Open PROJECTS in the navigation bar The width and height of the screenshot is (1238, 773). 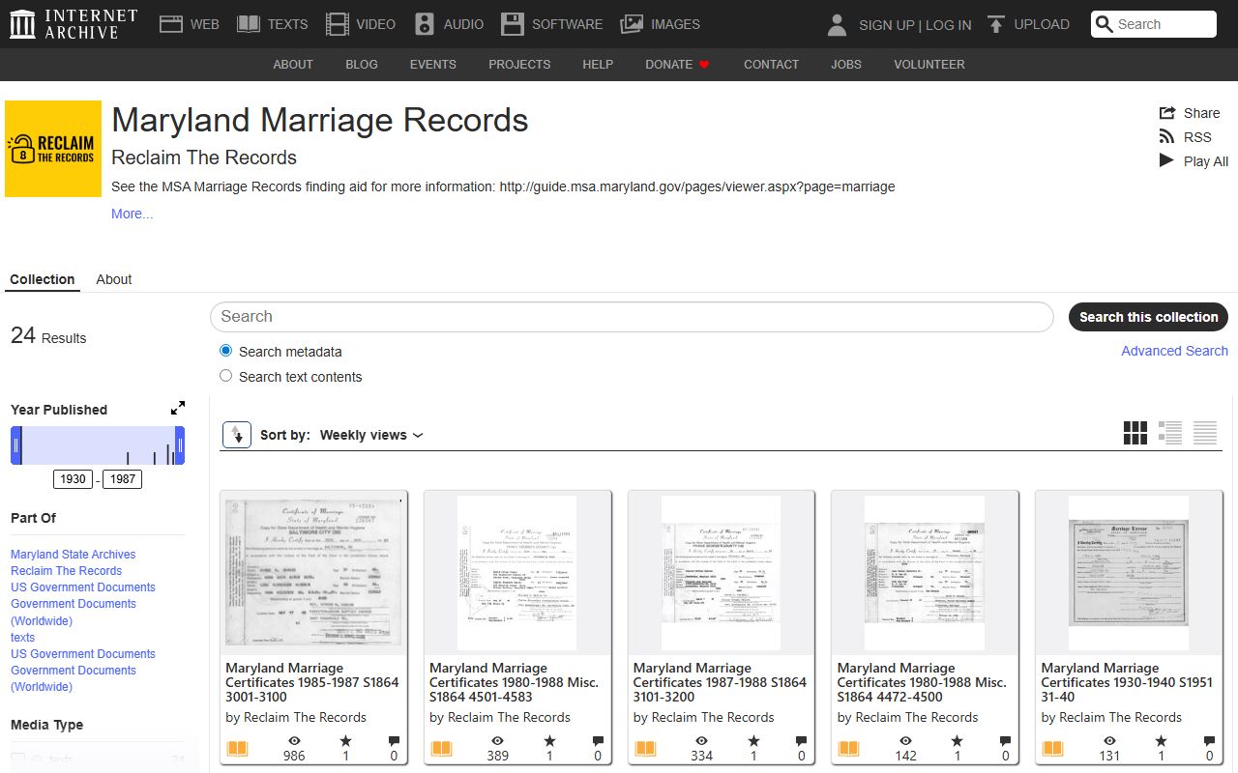[519, 64]
